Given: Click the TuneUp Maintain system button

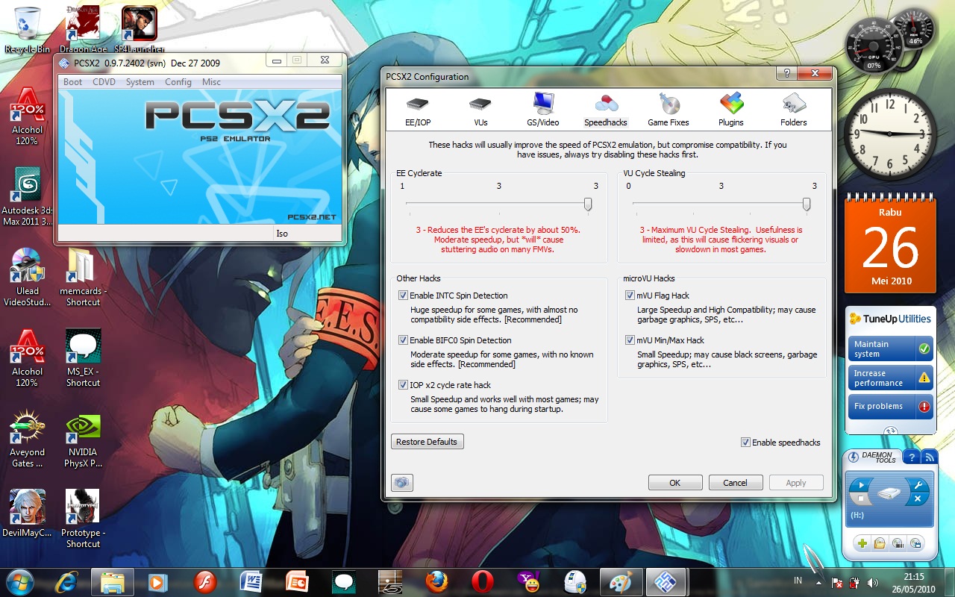Looking at the screenshot, I should tap(890, 348).
